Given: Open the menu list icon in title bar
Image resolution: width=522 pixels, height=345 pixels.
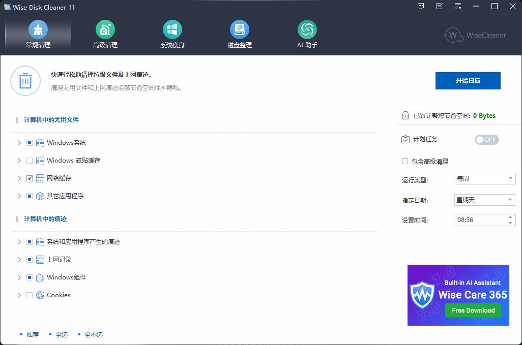Looking at the screenshot, I should (458, 7).
